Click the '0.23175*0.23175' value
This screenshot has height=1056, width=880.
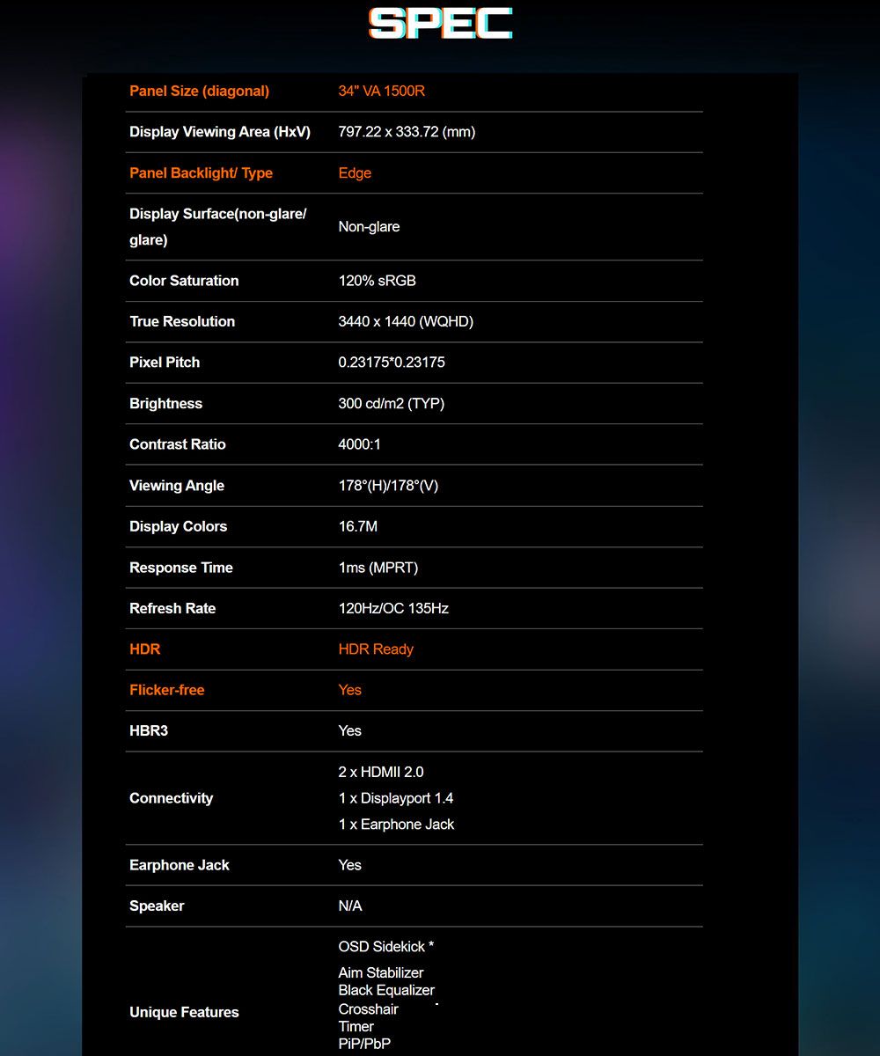tap(392, 363)
